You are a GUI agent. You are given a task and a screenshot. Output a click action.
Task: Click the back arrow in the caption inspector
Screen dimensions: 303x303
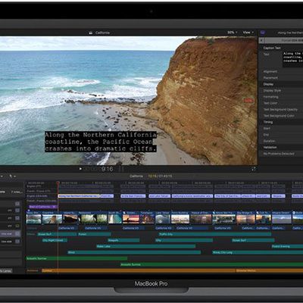coord(261,40)
